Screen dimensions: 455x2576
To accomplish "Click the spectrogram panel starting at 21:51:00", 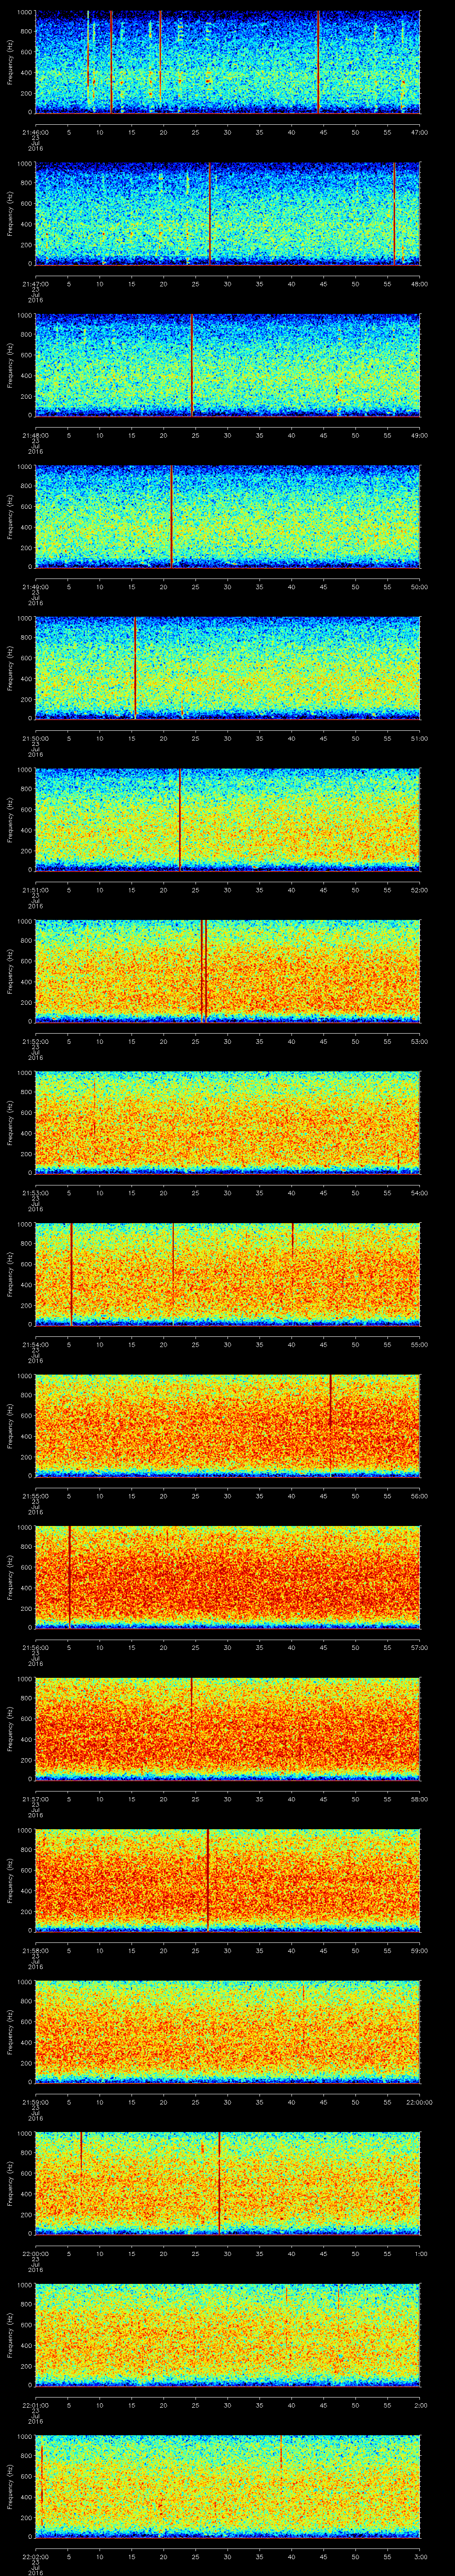I will 228,821.
